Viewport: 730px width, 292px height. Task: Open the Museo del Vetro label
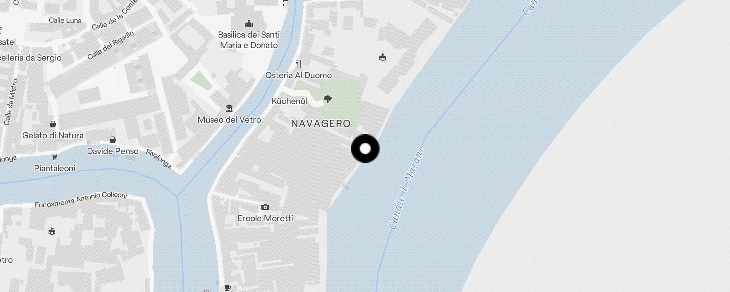229,120
